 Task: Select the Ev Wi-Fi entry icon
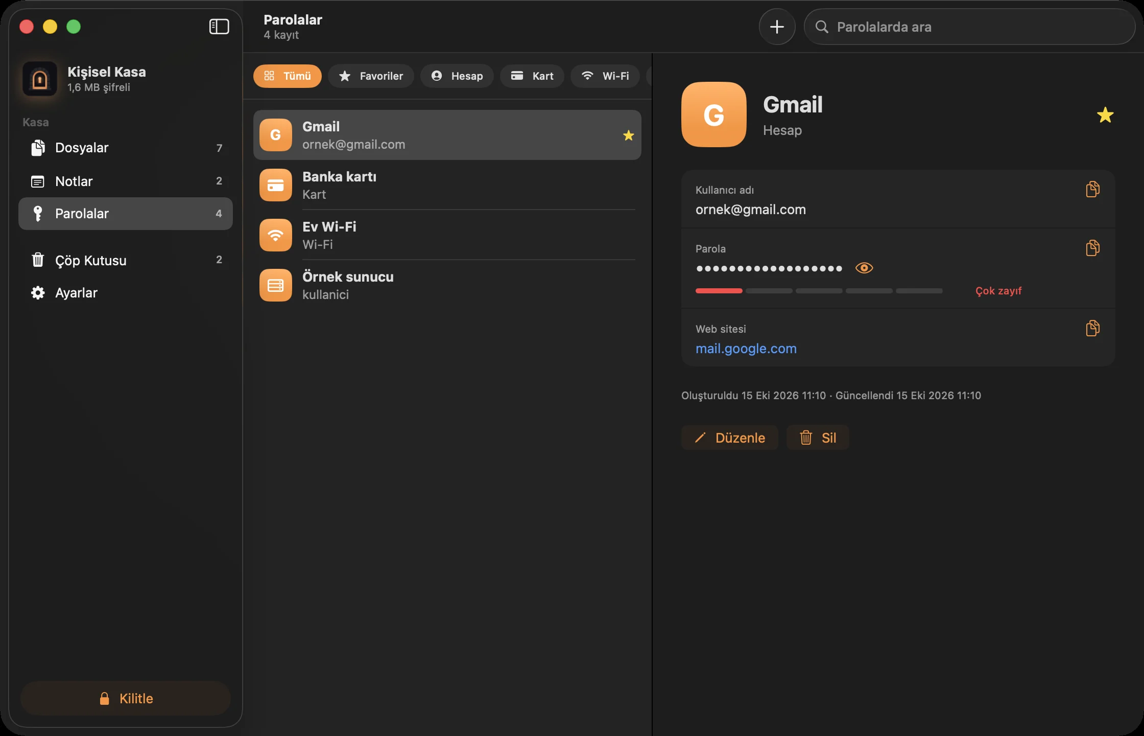coord(275,235)
